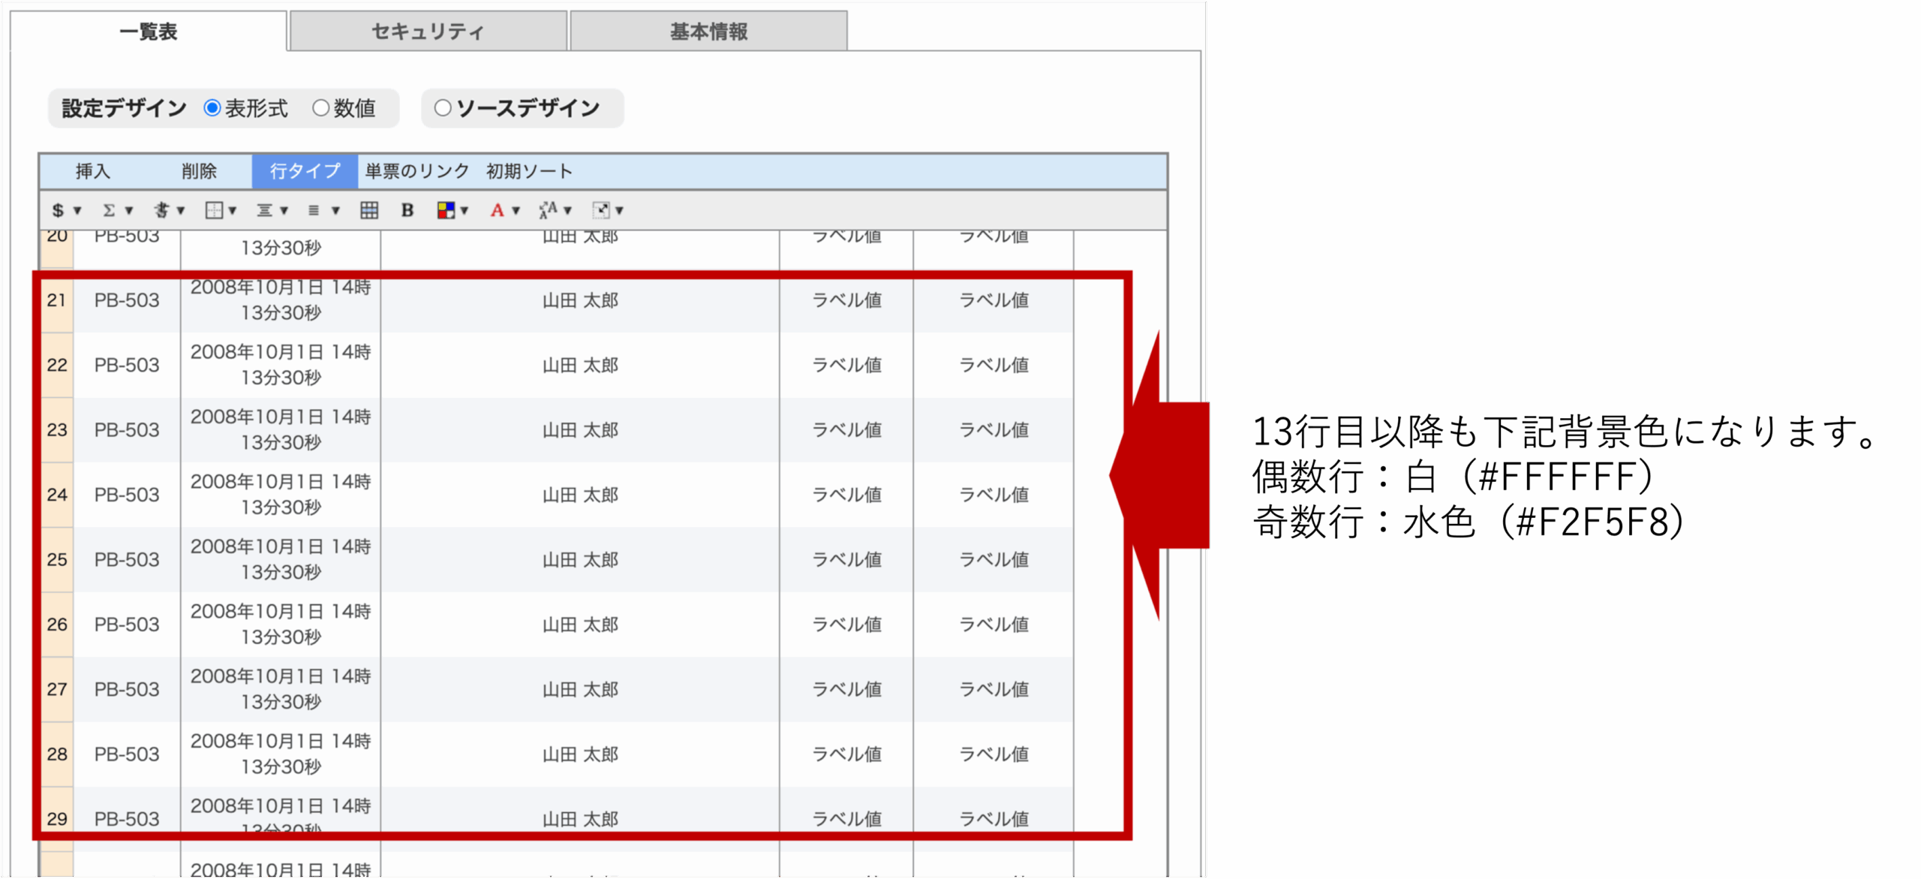Click the date cell in row 25
1921x879 pixels.
(281, 560)
